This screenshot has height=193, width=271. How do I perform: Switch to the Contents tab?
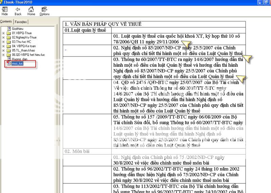pyautogui.click(x=6, y=22)
